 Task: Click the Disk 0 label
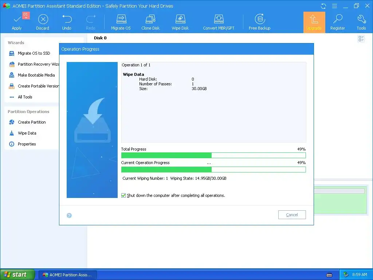(100, 38)
